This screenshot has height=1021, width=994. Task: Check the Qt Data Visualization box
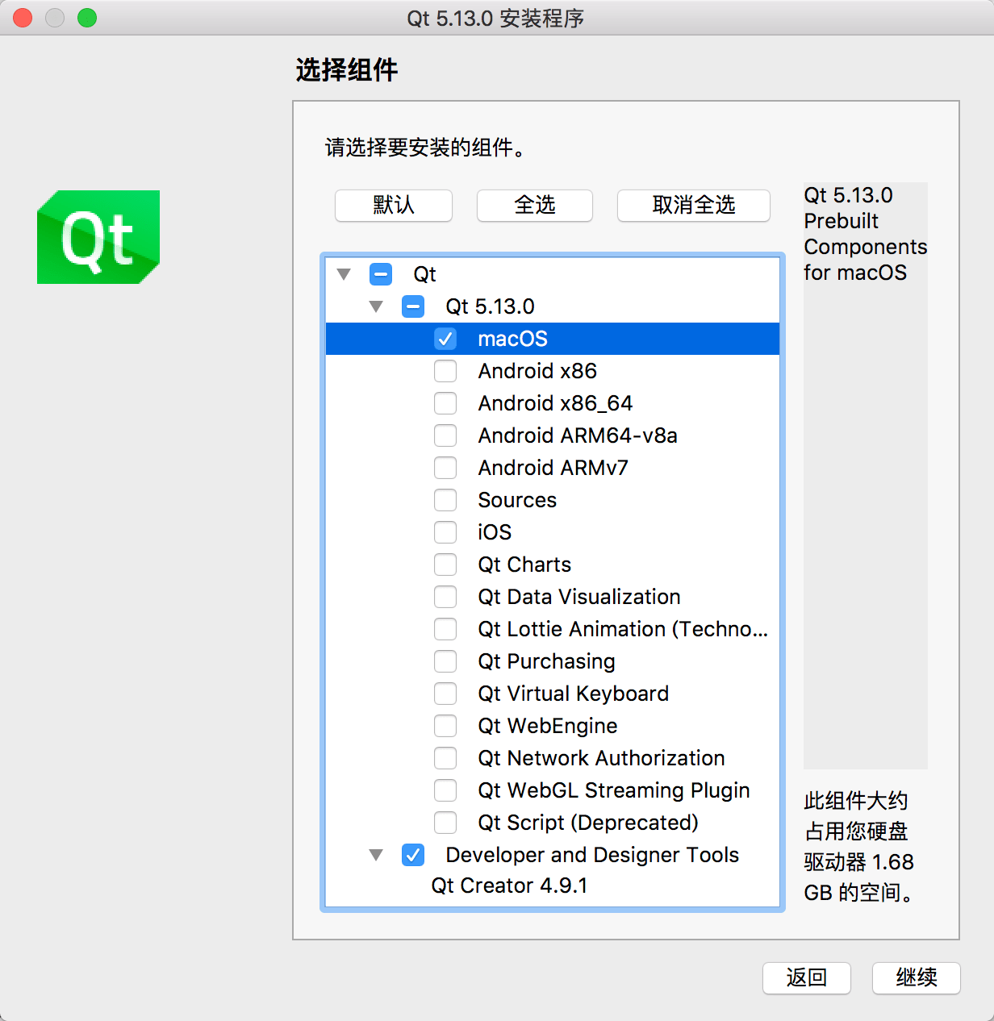(x=445, y=597)
